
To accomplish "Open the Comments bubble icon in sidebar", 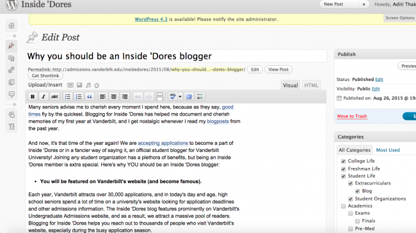I will coord(12,94).
